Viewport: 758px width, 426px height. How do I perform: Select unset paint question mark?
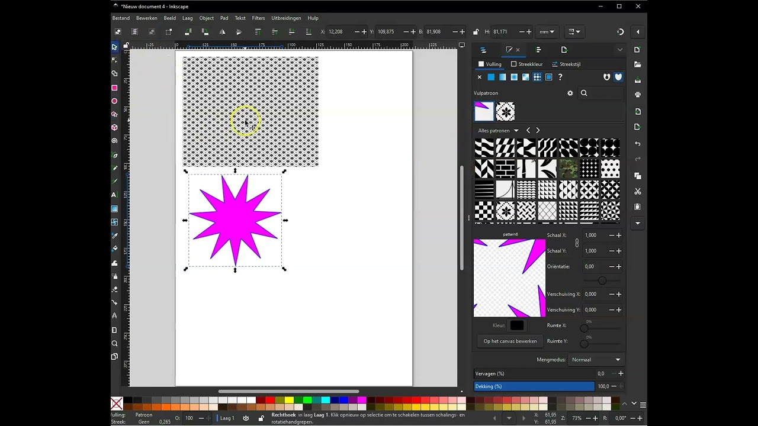click(x=560, y=77)
